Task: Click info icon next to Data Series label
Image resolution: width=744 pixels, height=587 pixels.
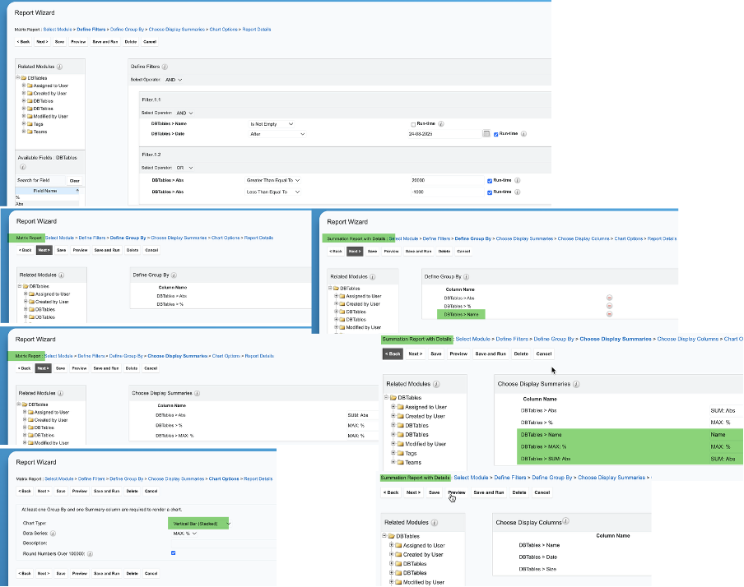Action: [53, 534]
